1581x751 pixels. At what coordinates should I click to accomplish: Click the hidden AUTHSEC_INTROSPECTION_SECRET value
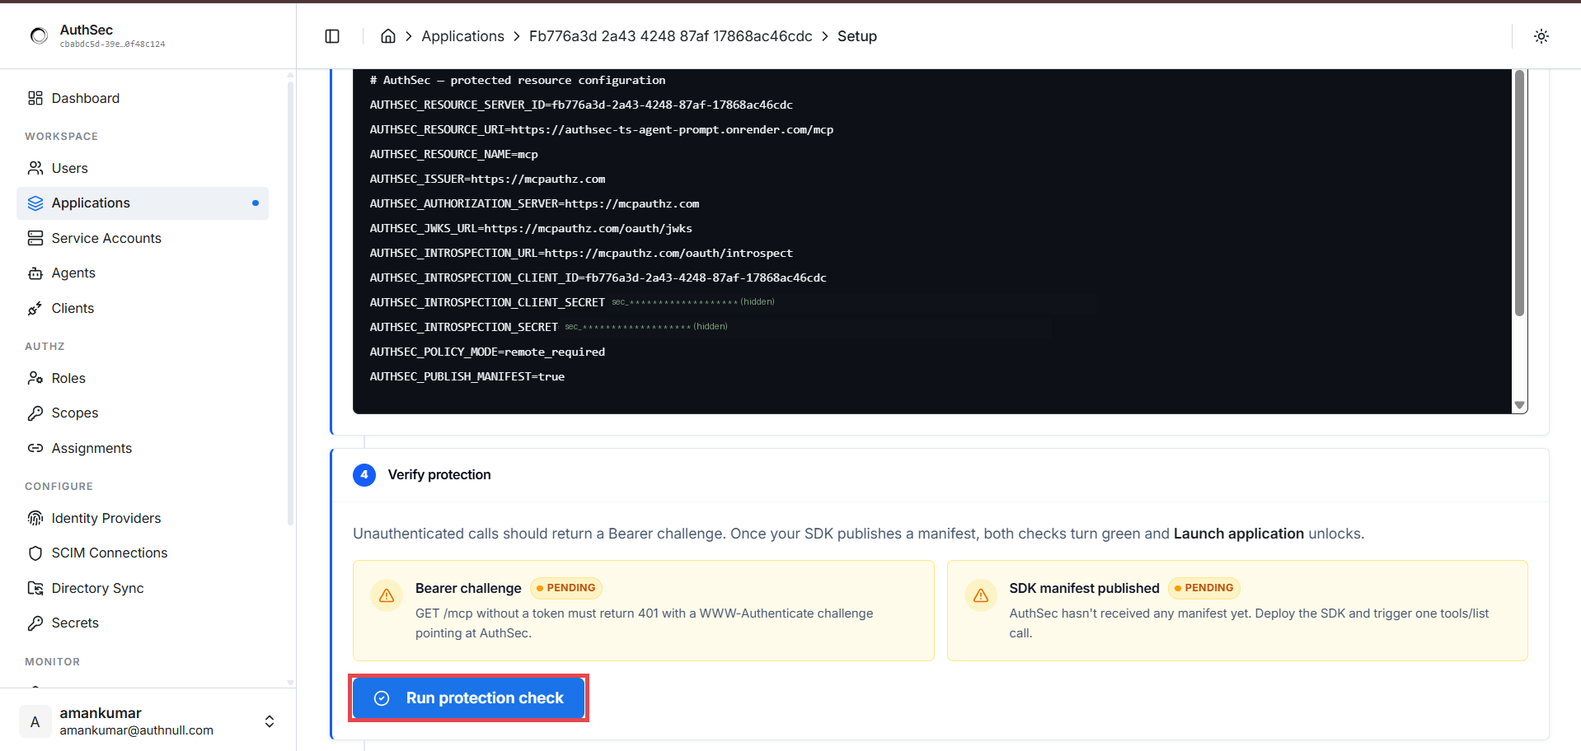(646, 327)
